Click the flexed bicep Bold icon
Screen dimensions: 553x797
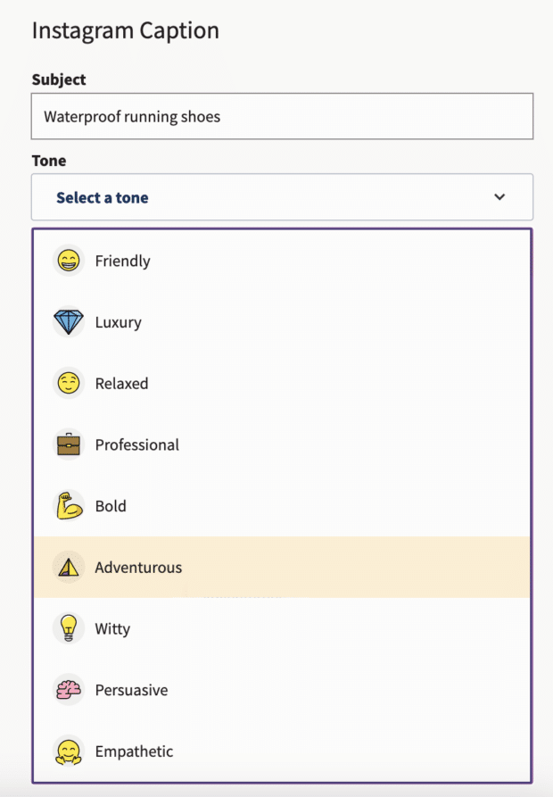[x=69, y=506]
